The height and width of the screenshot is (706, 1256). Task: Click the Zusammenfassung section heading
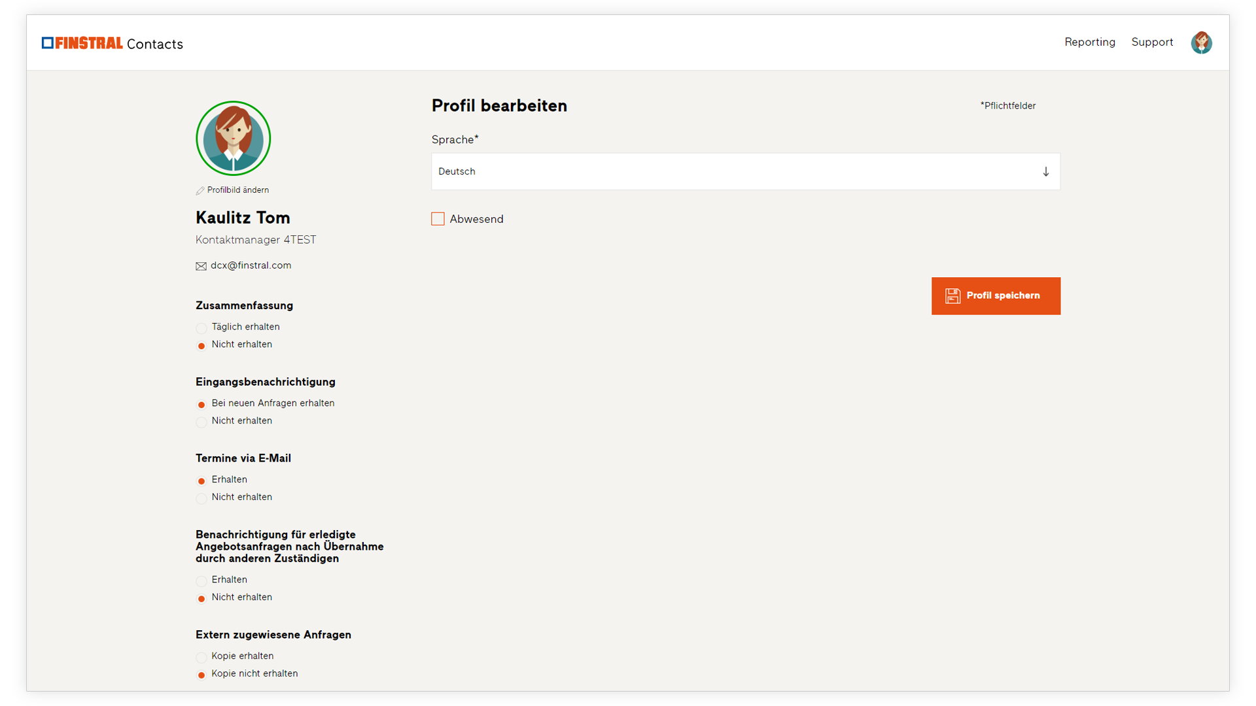(x=244, y=306)
